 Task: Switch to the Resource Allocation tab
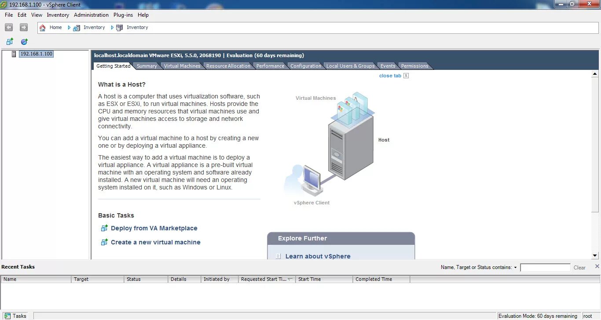[228, 66]
